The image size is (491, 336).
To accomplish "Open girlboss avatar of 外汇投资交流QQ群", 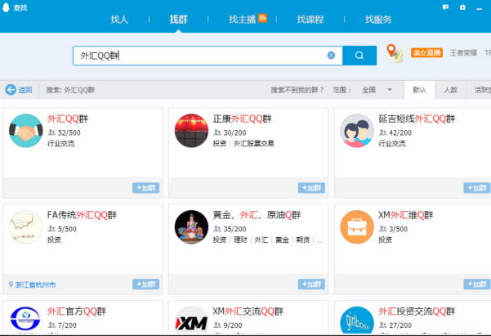I will pyautogui.click(x=357, y=320).
